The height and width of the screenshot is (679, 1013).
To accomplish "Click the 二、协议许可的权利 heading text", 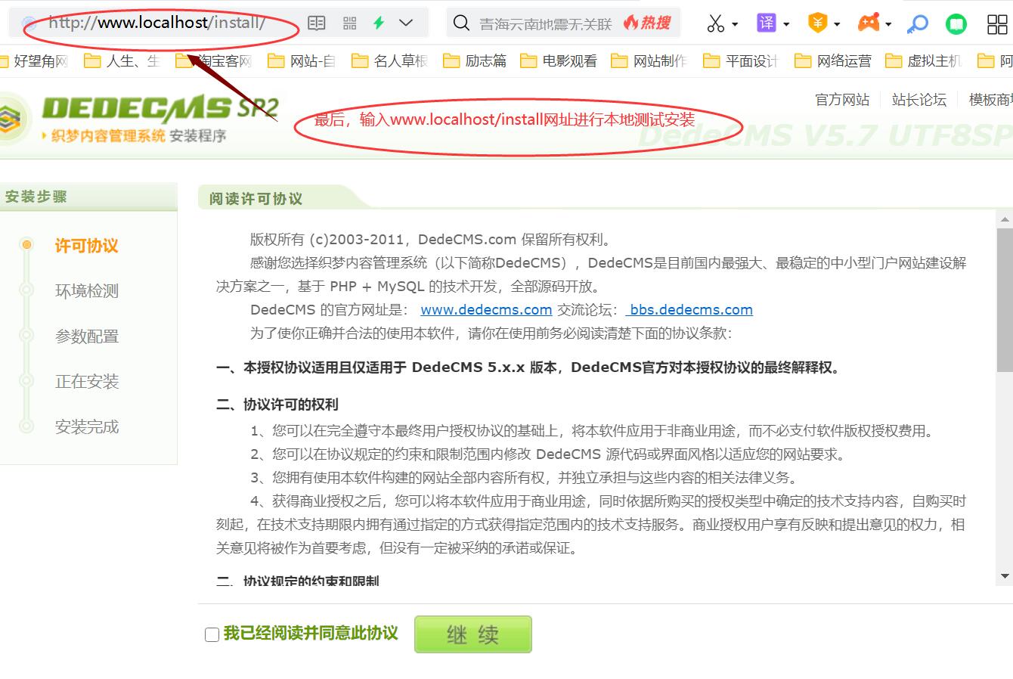I will pos(277,405).
